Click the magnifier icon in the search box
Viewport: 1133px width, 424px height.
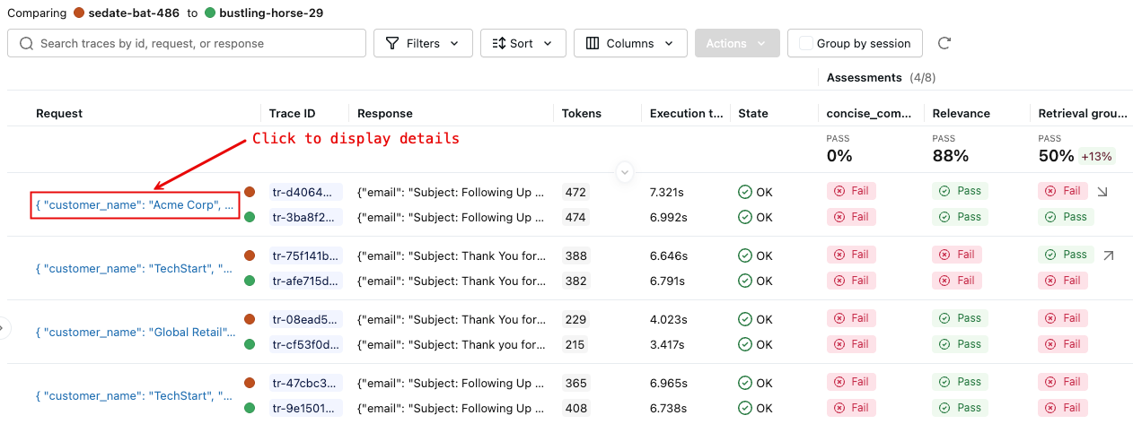26,43
